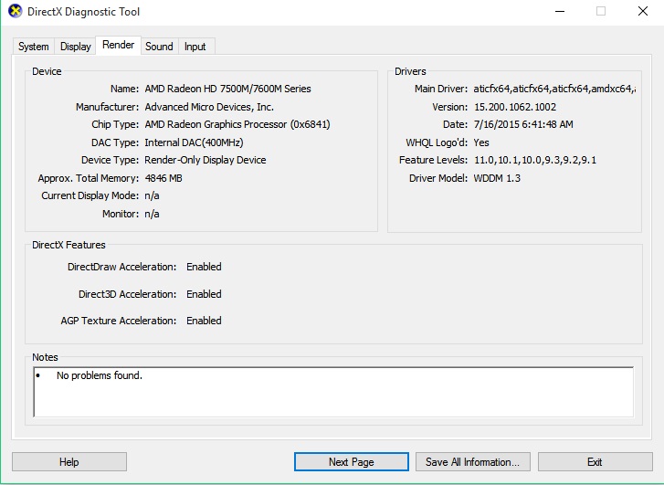664x485 pixels.
Task: Click DirectDraw Acceleration 'Enabled' value
Action: pyautogui.click(x=204, y=267)
